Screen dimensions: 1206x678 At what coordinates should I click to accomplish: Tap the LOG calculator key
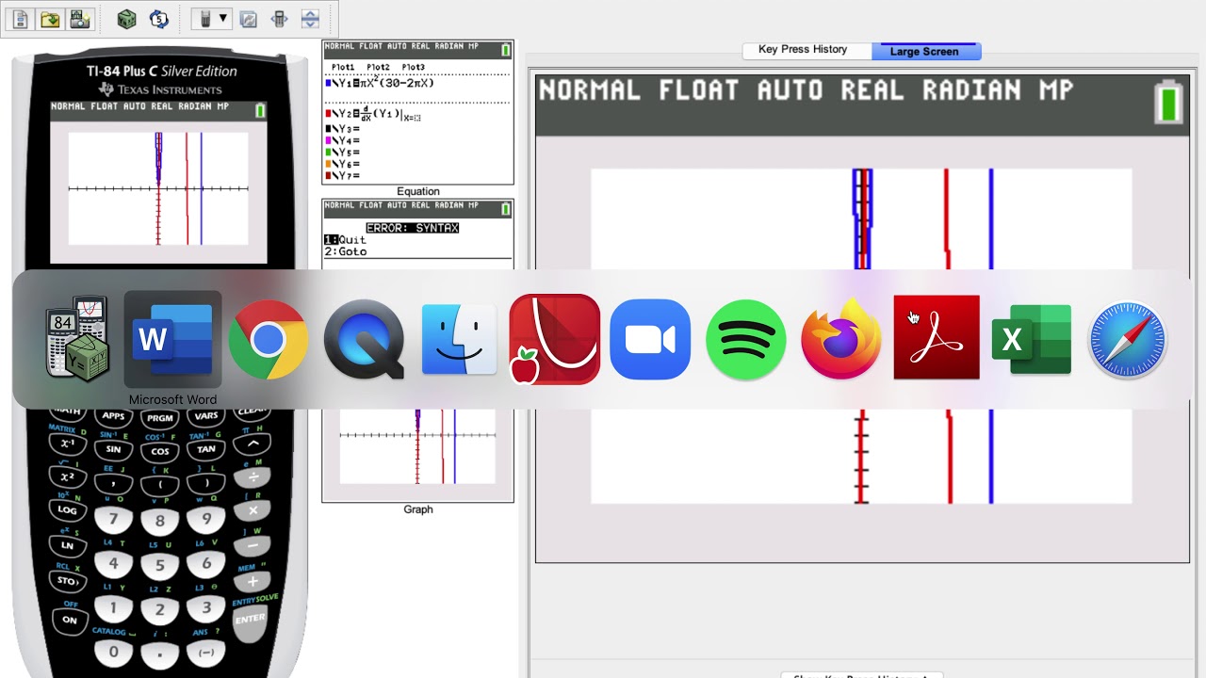[68, 510]
